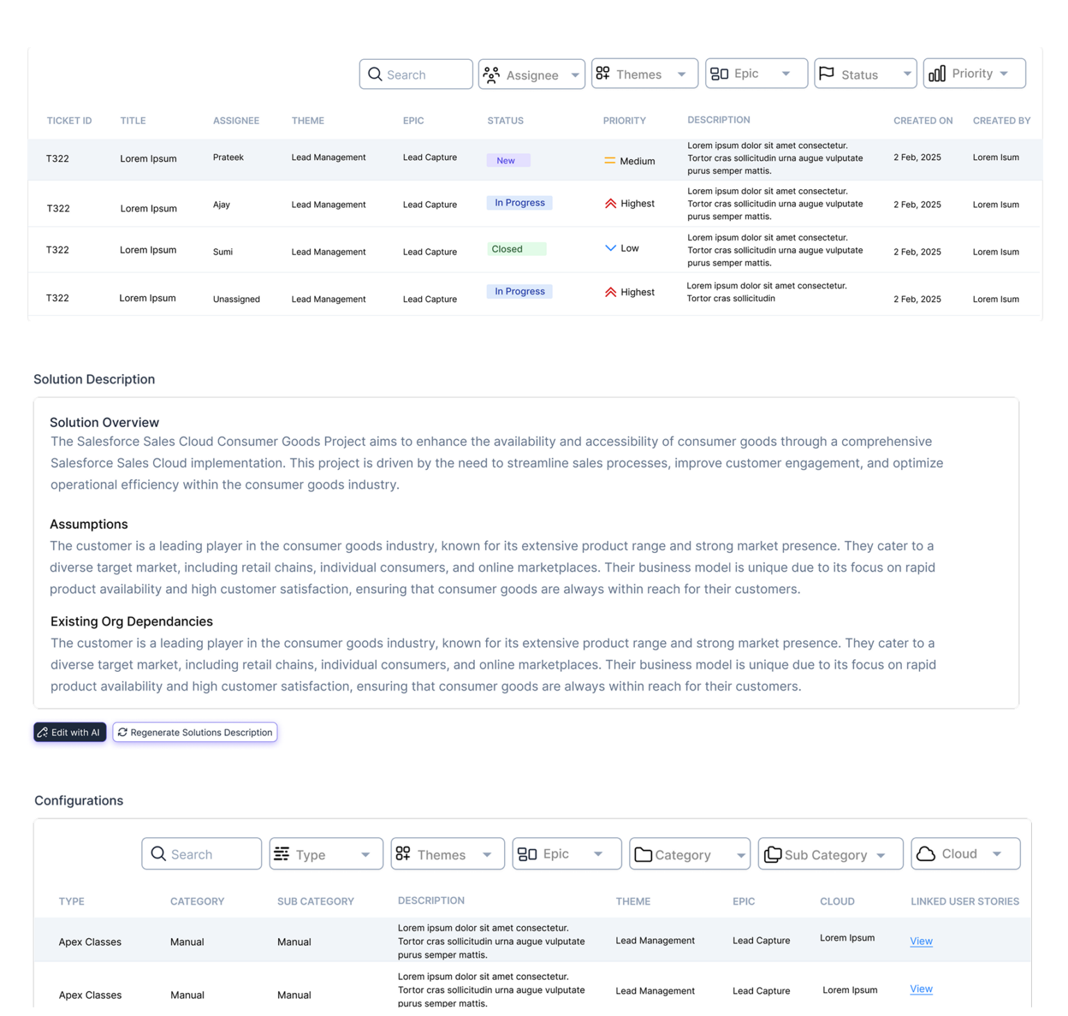Screen dimensions: 1068x1016
Task: Expand the Status filter options
Action: pos(907,73)
